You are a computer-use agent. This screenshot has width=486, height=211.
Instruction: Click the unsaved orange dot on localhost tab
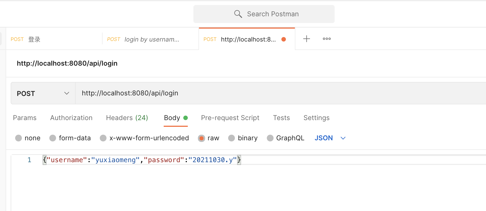[284, 39]
